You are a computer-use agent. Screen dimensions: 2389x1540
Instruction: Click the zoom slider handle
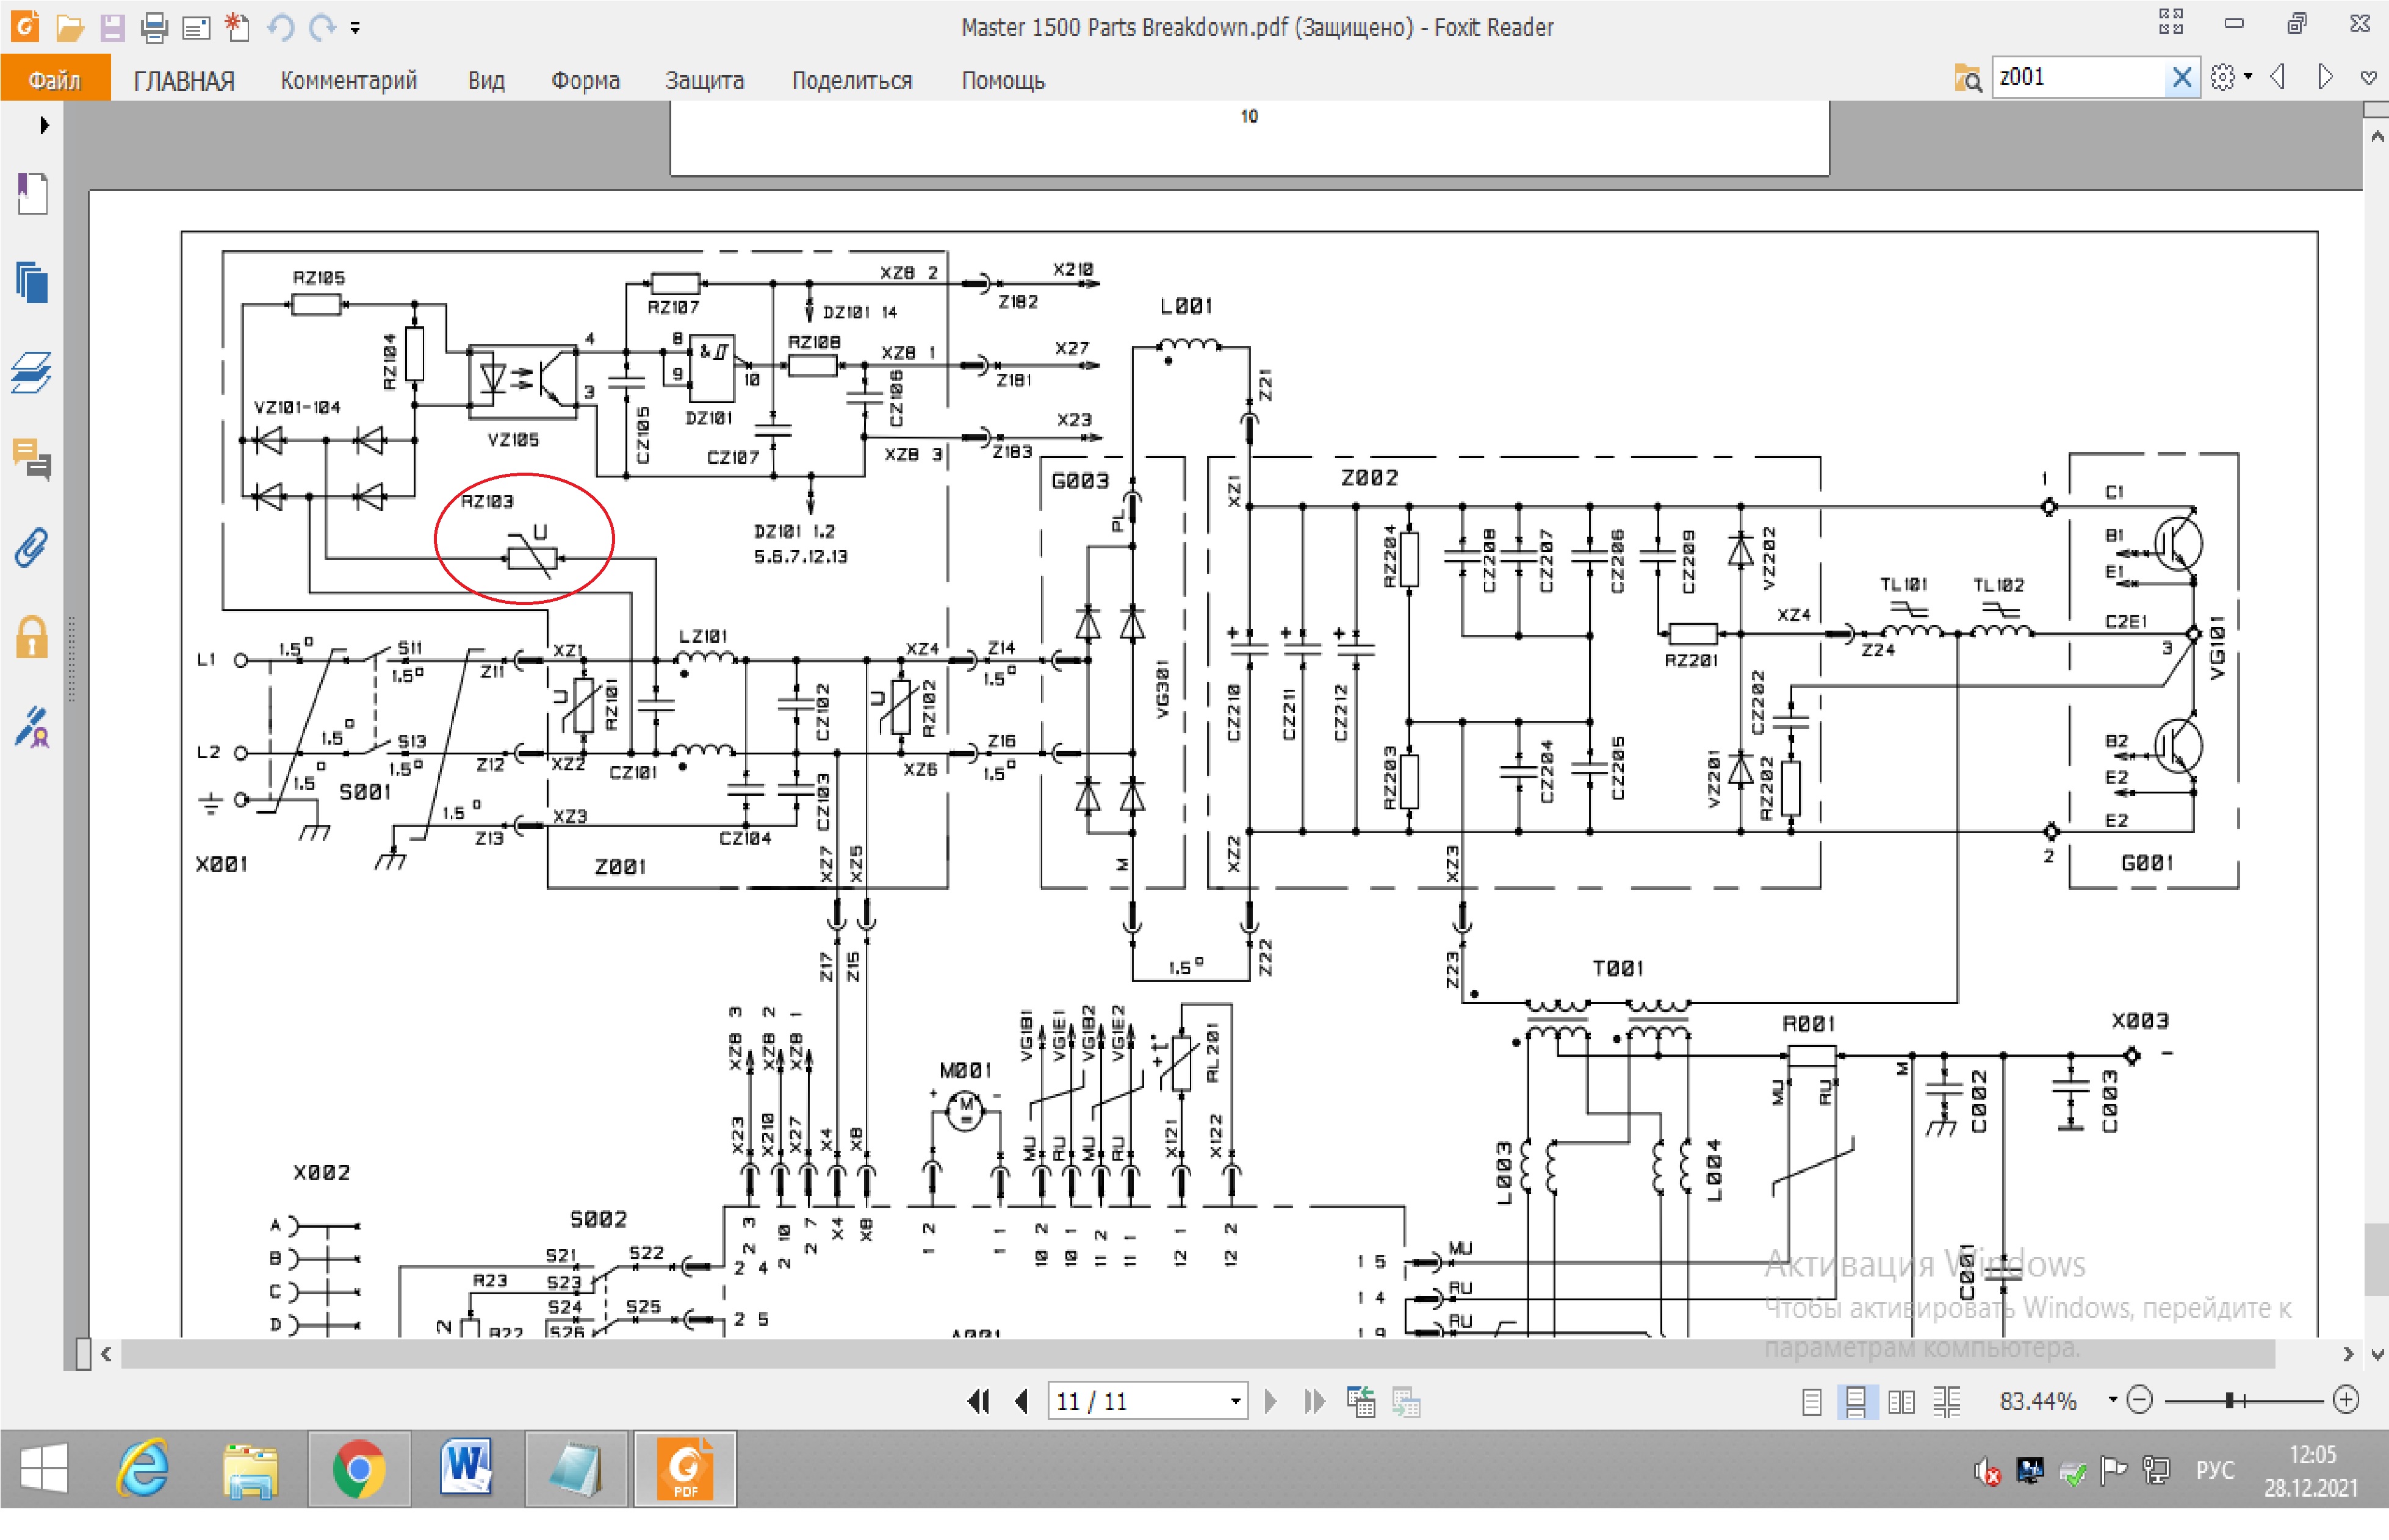[2230, 1401]
